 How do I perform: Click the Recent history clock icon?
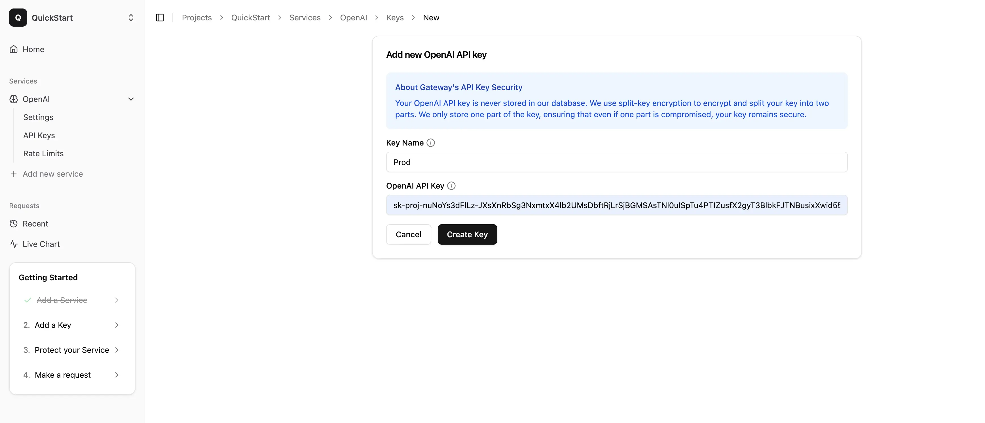[x=14, y=224]
